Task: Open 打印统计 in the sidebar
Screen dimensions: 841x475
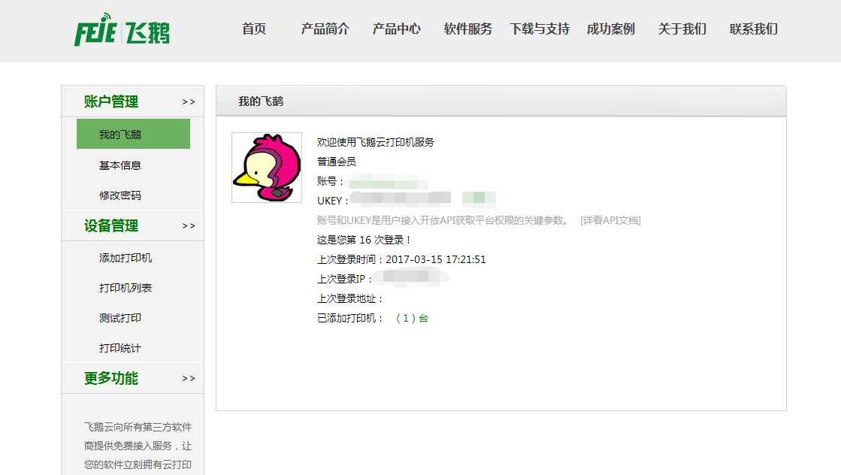Action: pyautogui.click(x=120, y=348)
